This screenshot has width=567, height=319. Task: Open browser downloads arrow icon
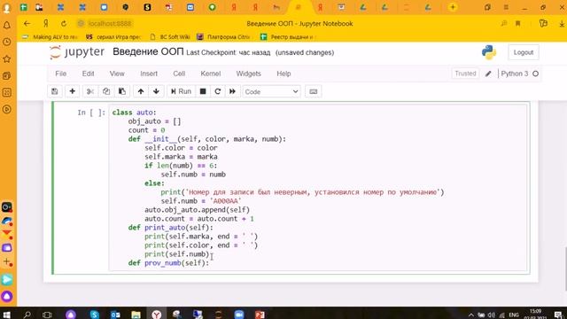click(562, 24)
